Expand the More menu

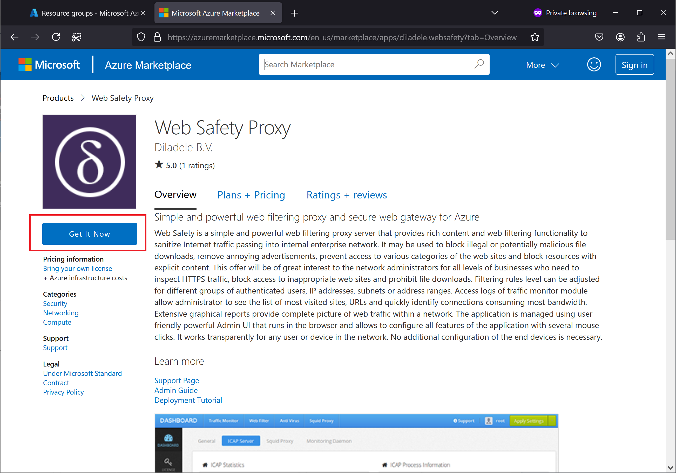click(542, 65)
